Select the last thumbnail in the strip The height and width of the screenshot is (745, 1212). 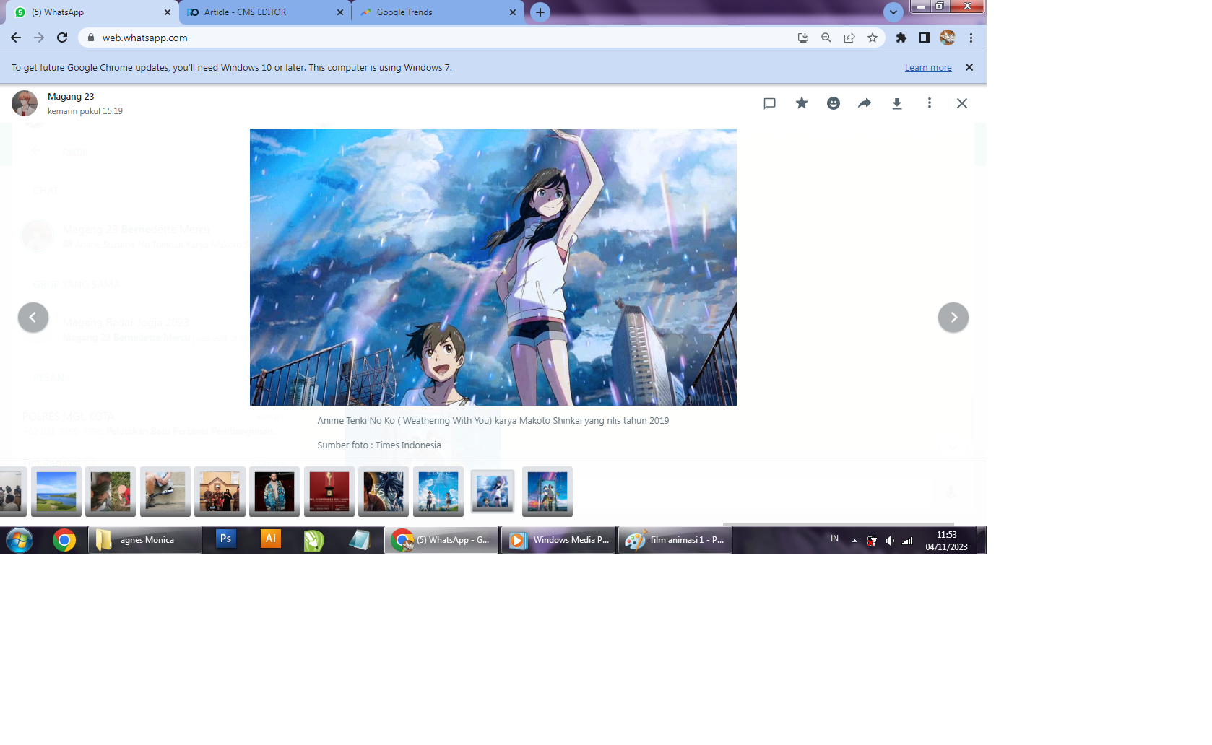547,492
